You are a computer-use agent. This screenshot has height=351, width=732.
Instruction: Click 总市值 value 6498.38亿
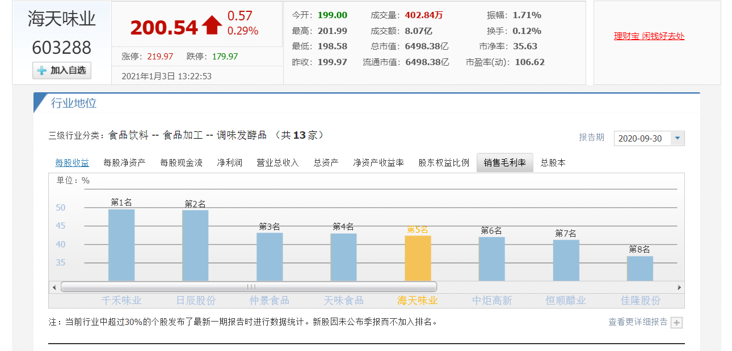427,46
